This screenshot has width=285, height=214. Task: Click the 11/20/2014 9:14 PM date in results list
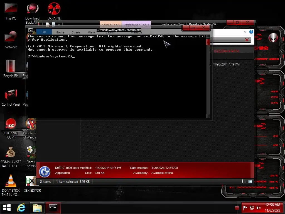coord(226,51)
